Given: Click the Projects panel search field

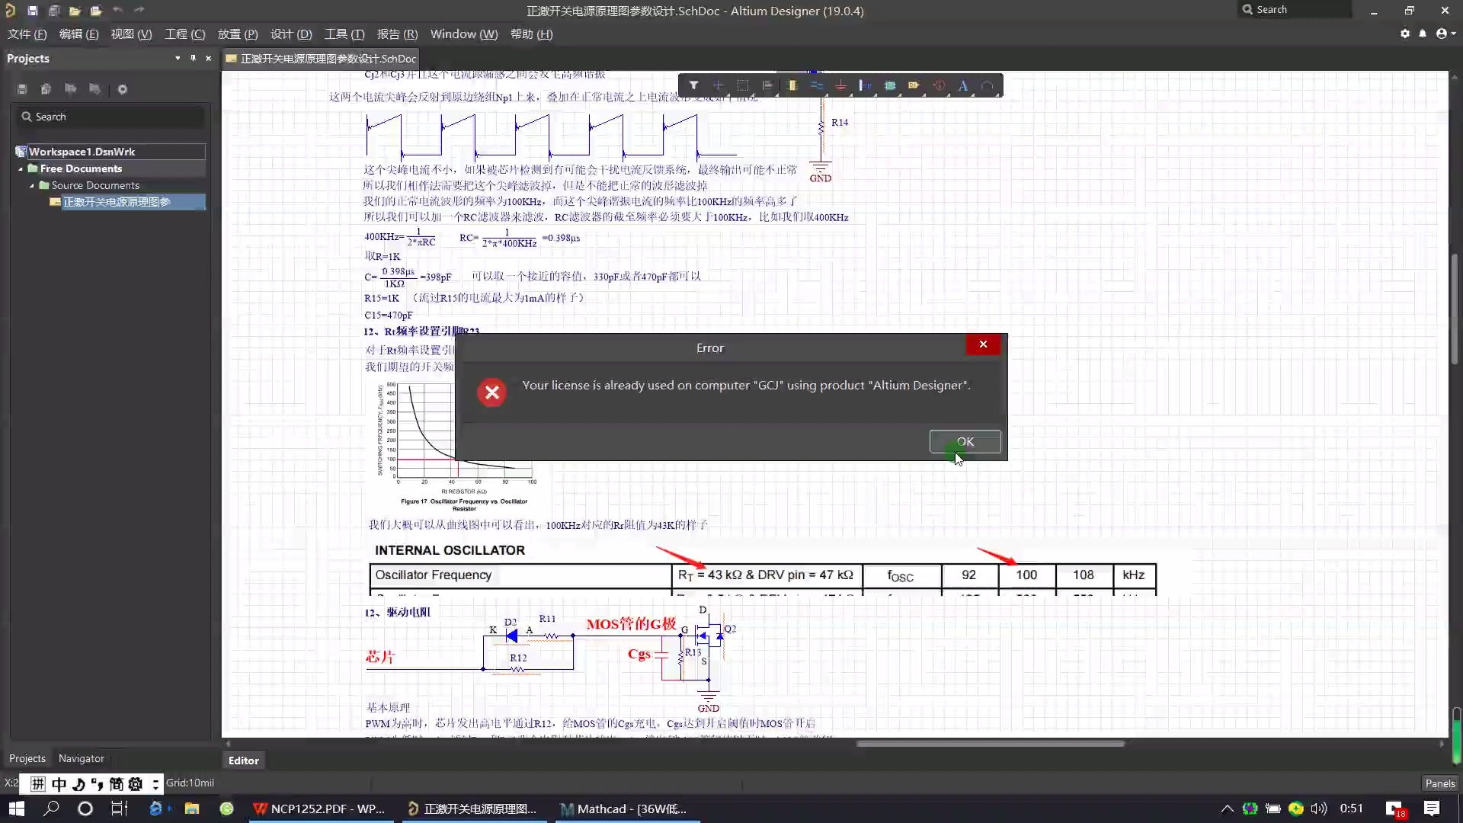Looking at the screenshot, I should coord(110,117).
